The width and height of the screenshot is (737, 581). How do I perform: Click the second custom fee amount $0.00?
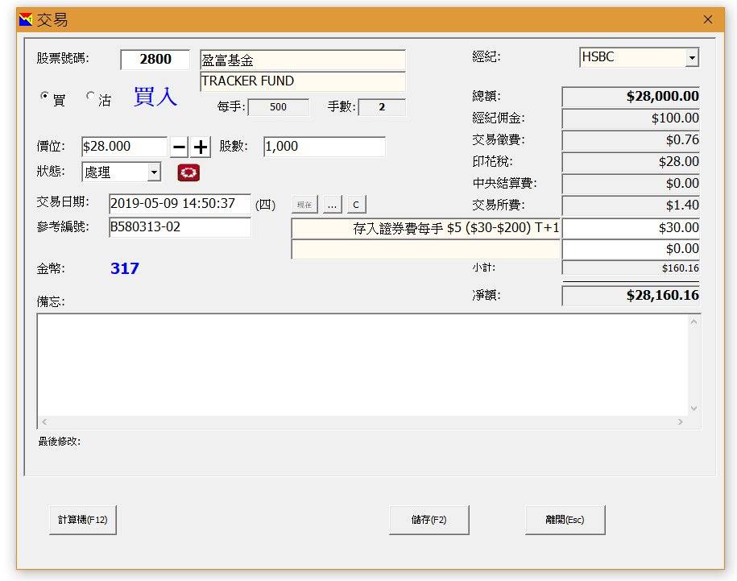[631, 249]
